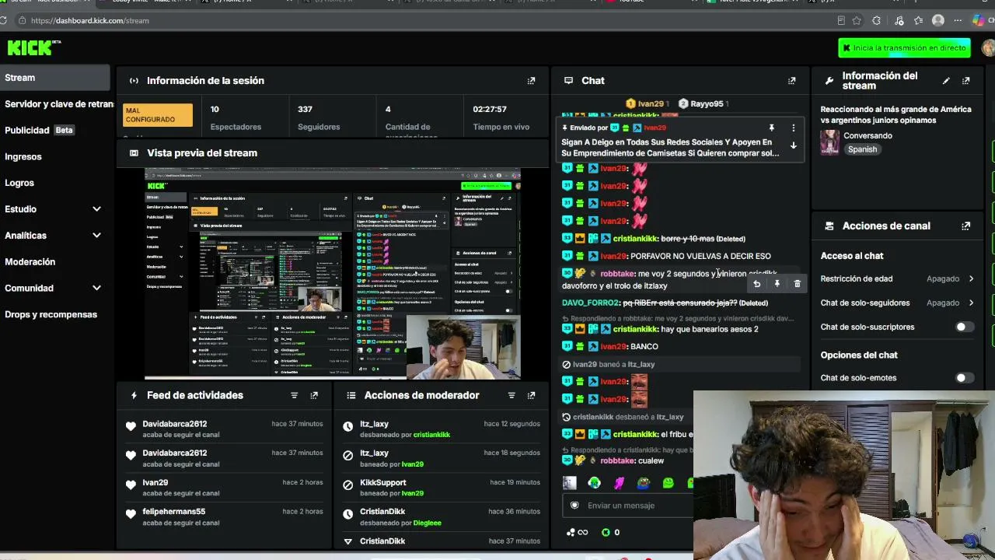995x560 pixels.
Task: Click the Enviar un mensaje chat input
Action: click(630, 506)
